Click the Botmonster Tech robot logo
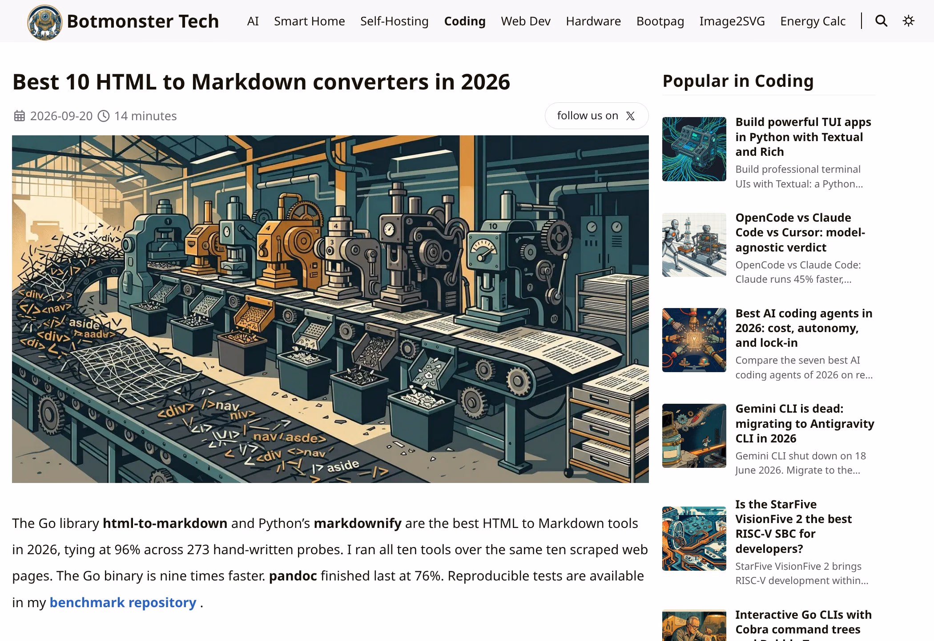934x641 pixels. [x=44, y=22]
